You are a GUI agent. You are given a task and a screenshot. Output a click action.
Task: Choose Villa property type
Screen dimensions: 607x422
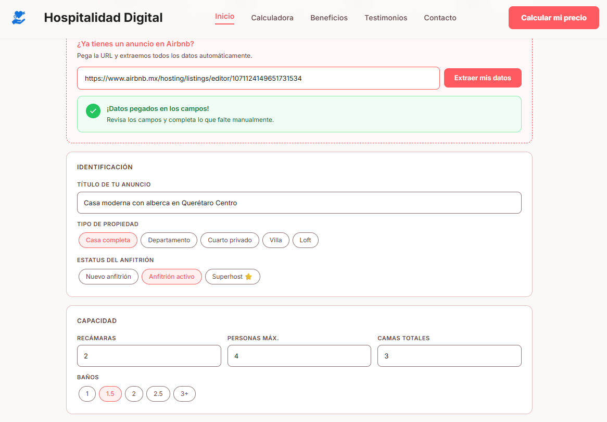[x=275, y=240]
